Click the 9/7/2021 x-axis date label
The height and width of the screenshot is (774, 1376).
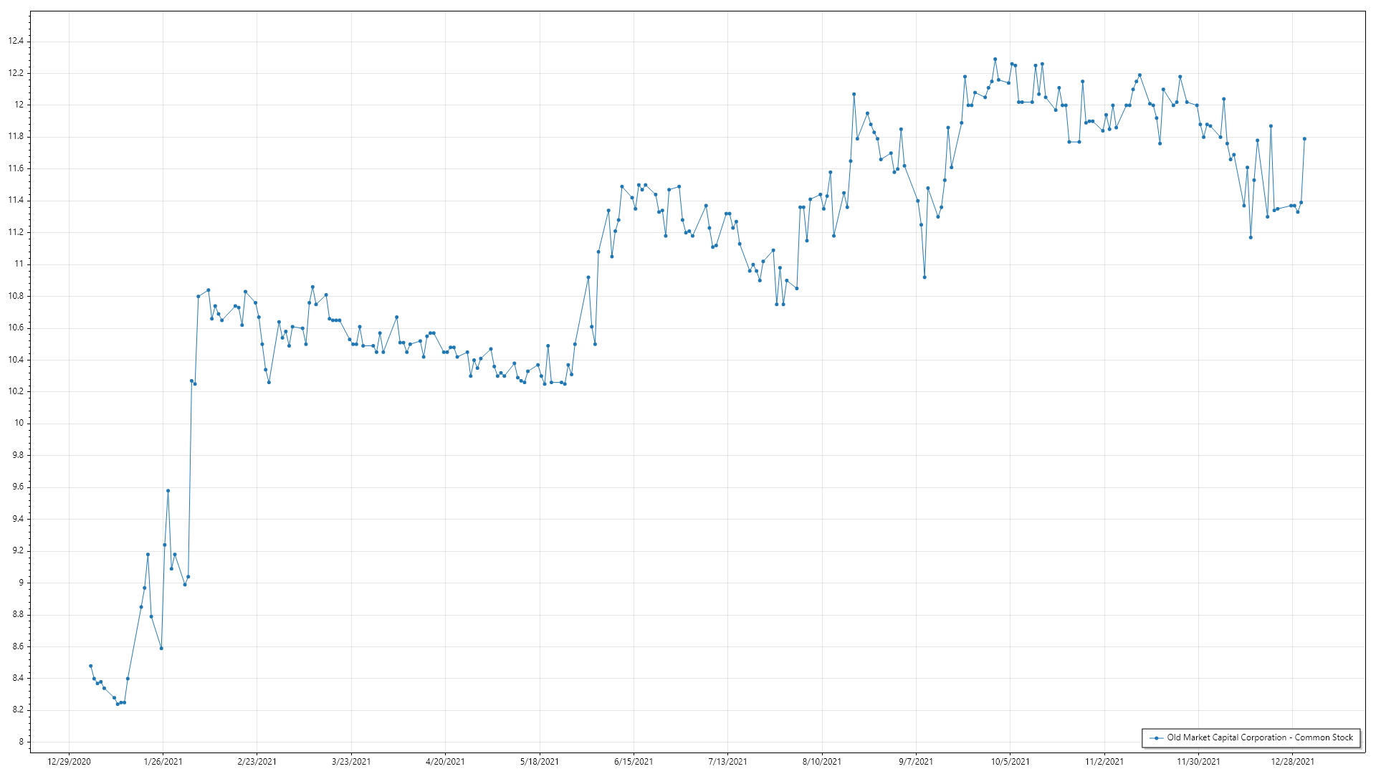click(x=916, y=762)
